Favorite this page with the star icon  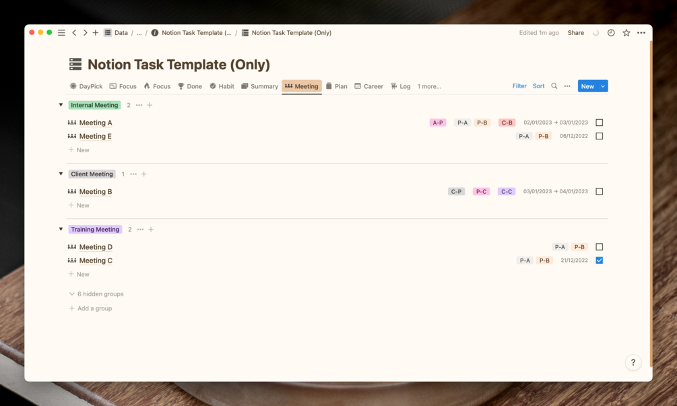(x=626, y=33)
